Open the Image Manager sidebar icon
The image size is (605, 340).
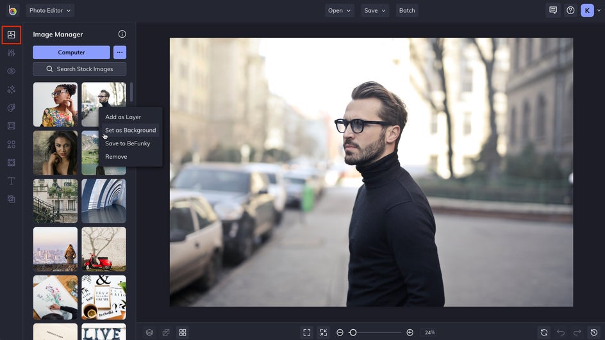pyautogui.click(x=11, y=35)
